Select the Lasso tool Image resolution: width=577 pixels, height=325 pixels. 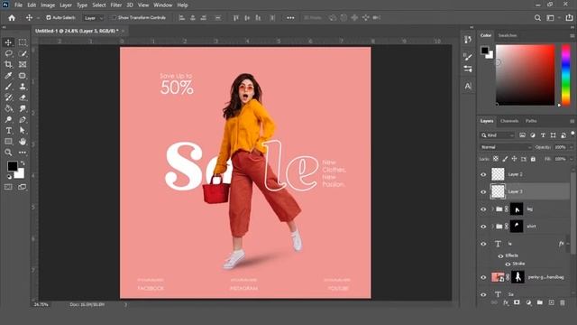point(8,53)
